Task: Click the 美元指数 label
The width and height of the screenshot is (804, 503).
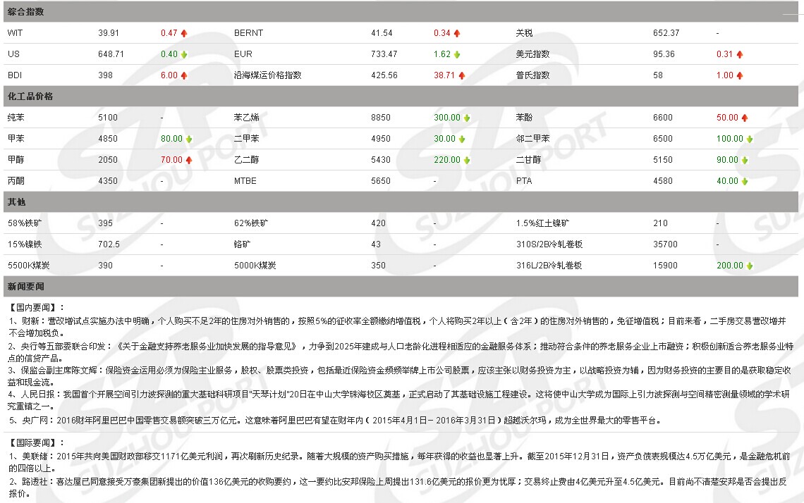Action: (x=532, y=54)
